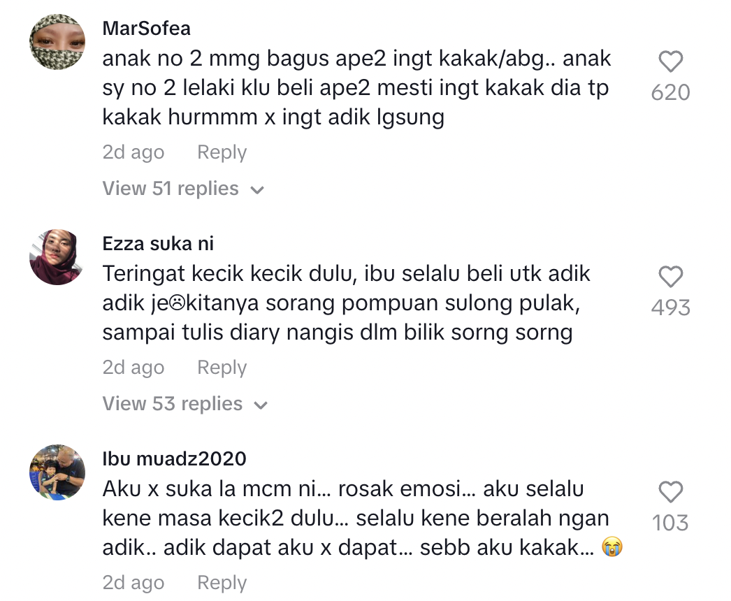
Task: Heart the comment by Ibu muadz2020
Action: (x=670, y=493)
